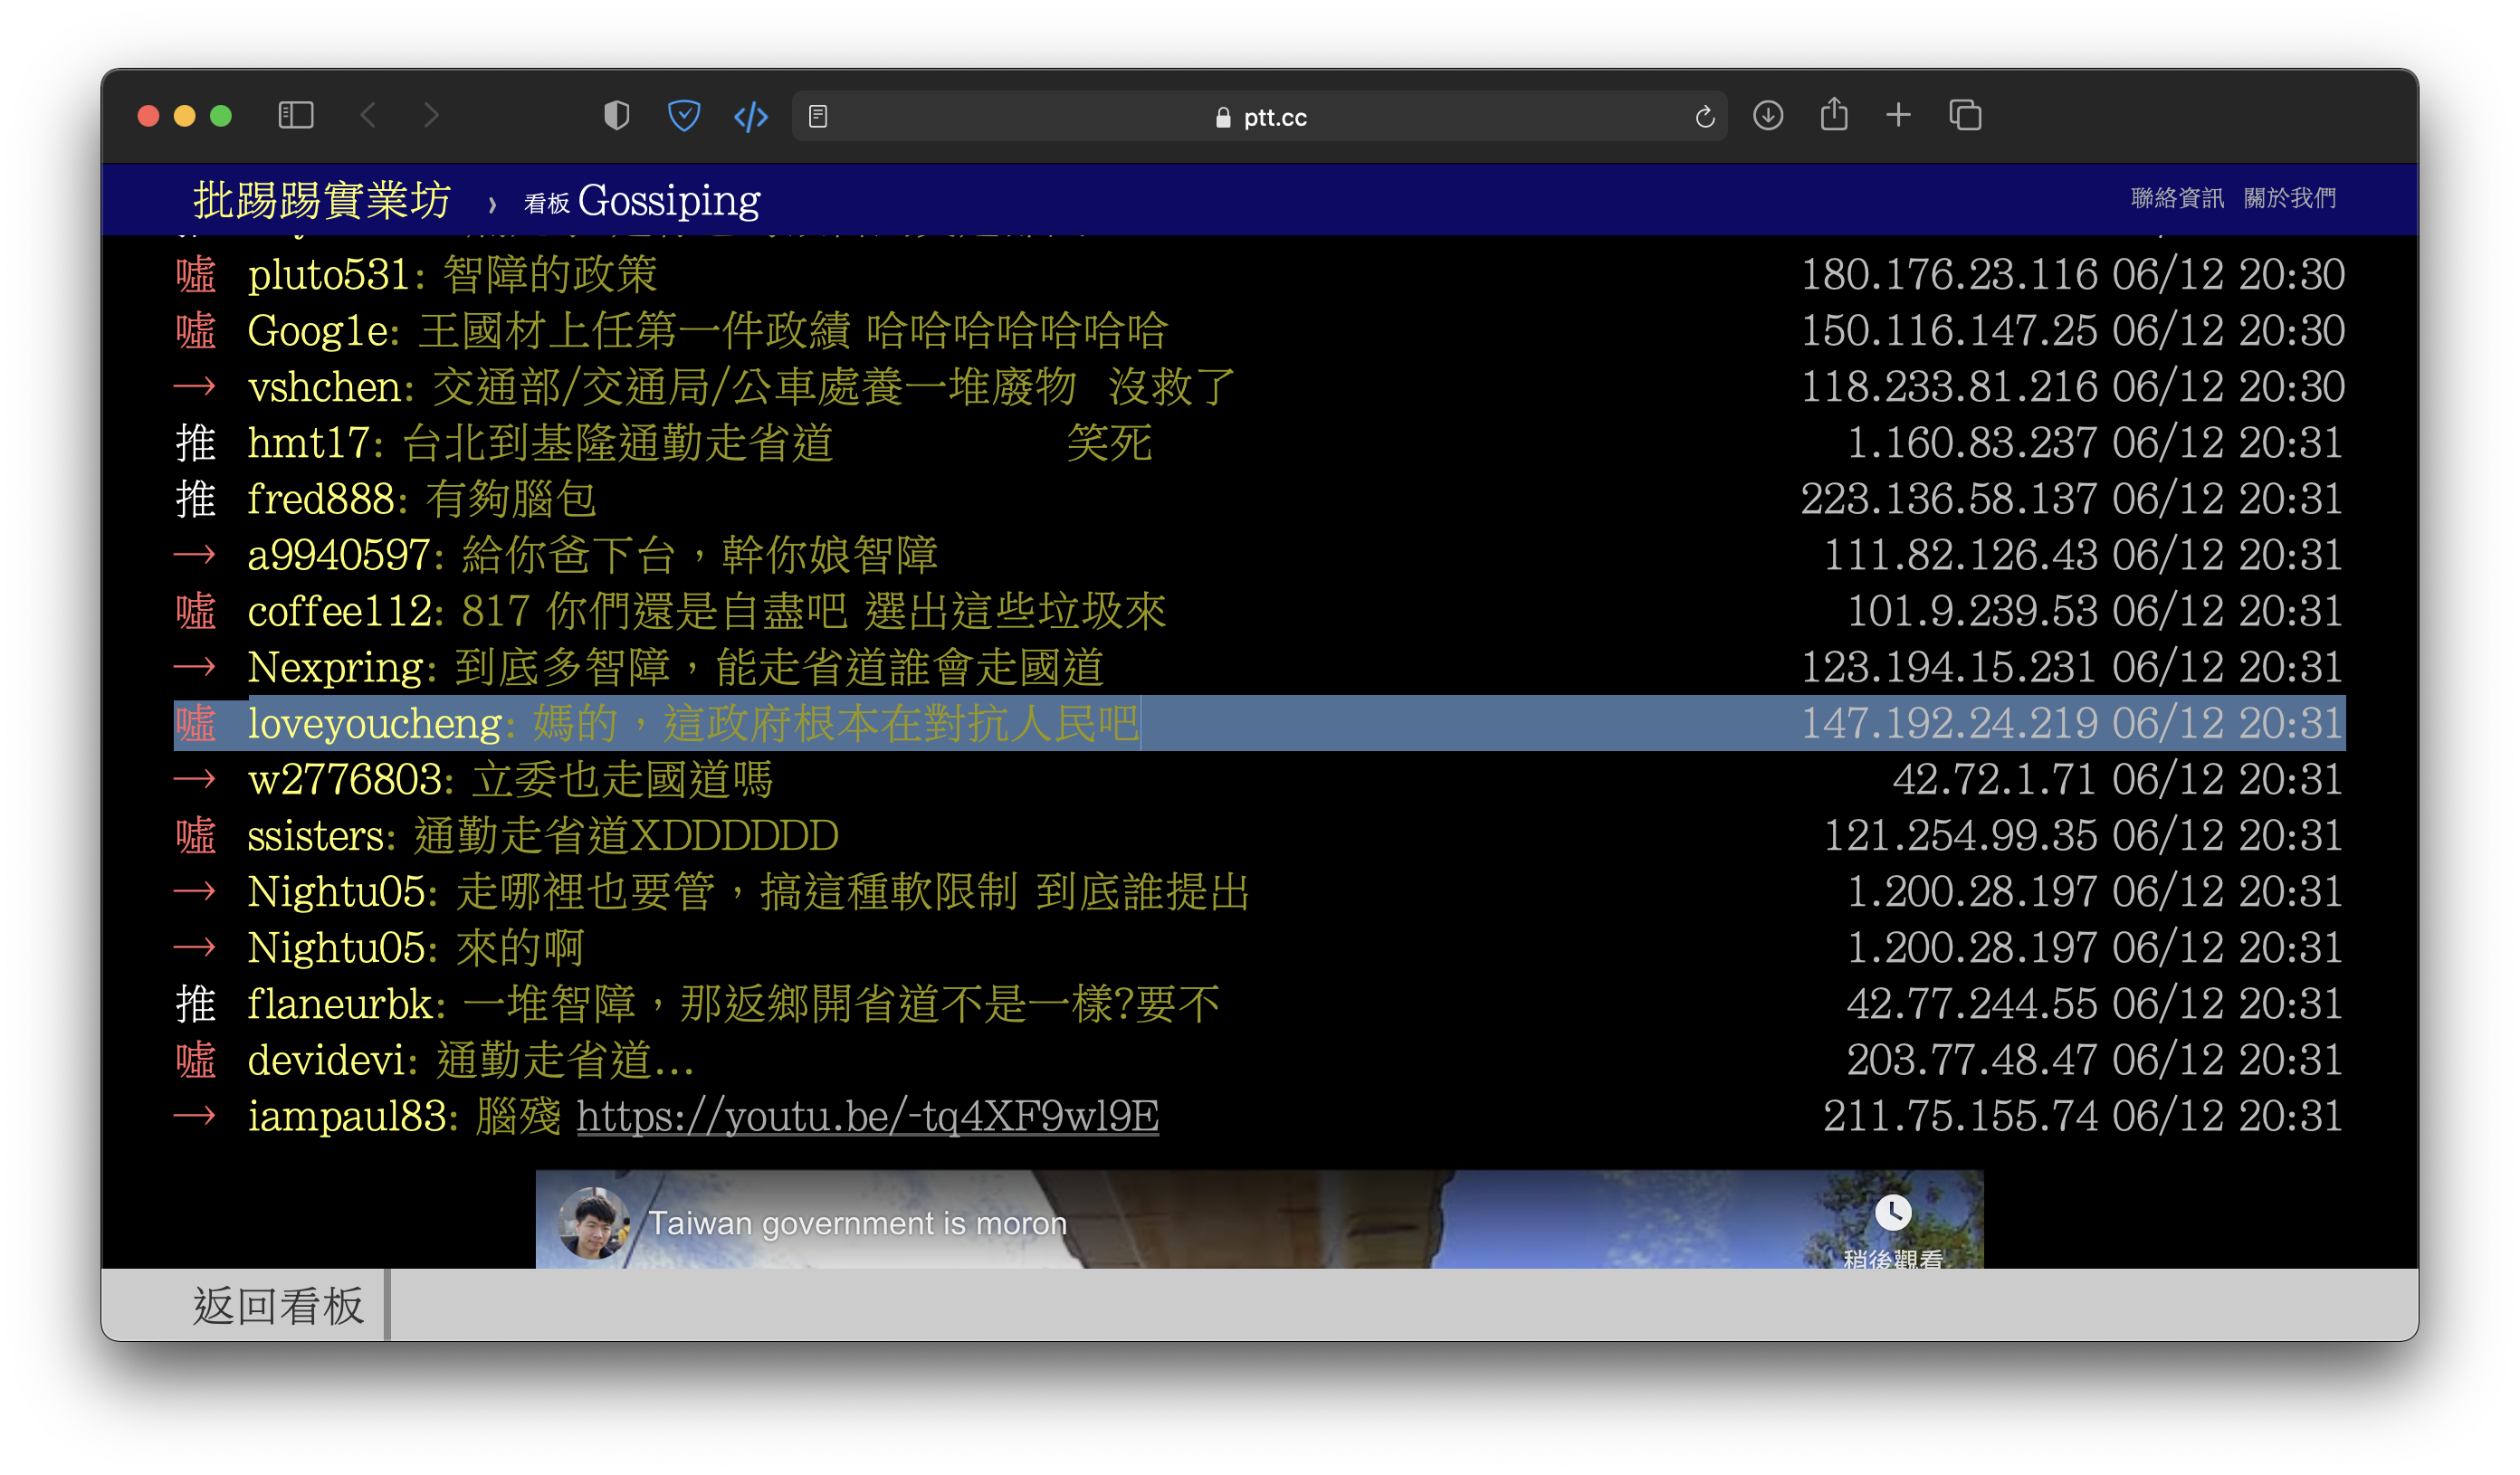Open the Share menu
This screenshot has width=2520, height=1475.
point(1833,115)
